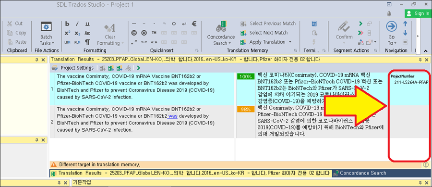Click the termbase viewer Az icon
The height and width of the screenshot is (187, 432).
click(x=314, y=24)
